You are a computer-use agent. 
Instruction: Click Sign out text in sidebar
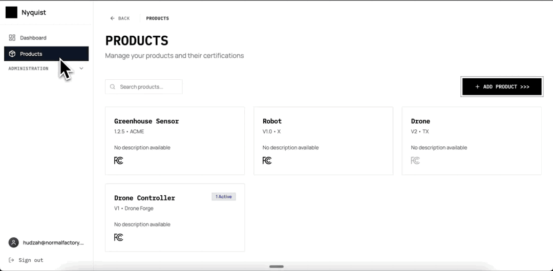coord(31,260)
